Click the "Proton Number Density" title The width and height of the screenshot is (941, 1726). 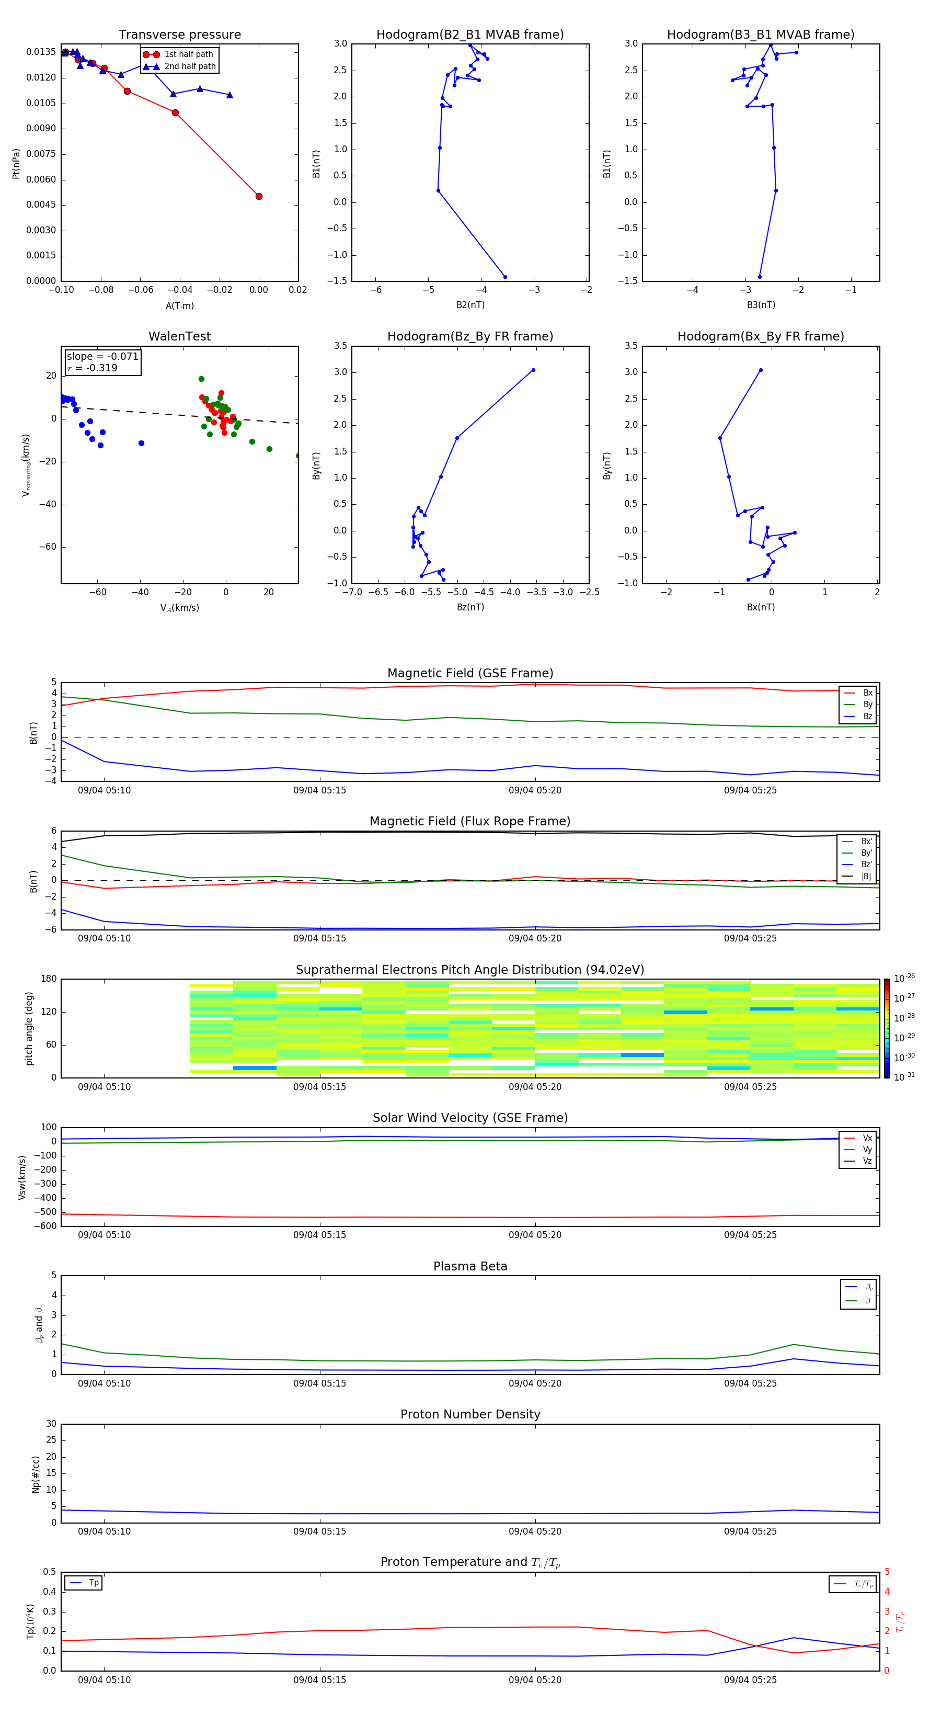470,1414
